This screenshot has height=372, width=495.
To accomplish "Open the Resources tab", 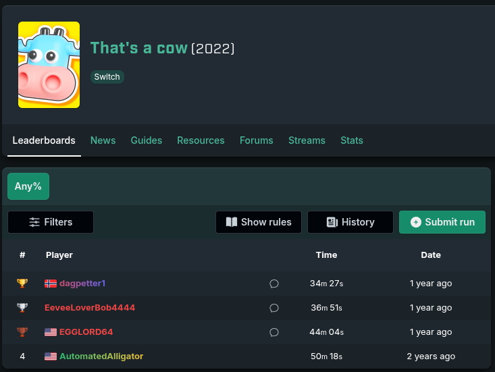I will tap(201, 140).
